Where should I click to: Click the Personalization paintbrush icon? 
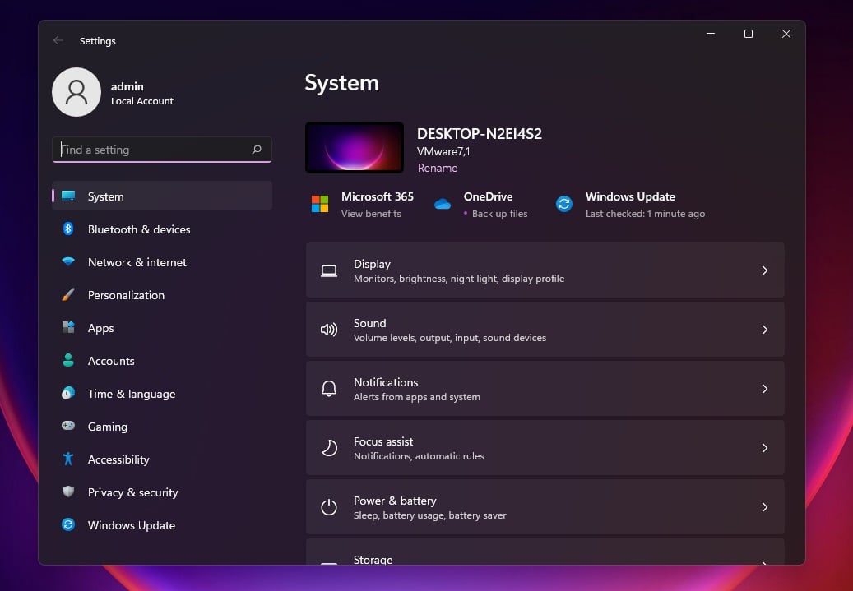(69, 295)
